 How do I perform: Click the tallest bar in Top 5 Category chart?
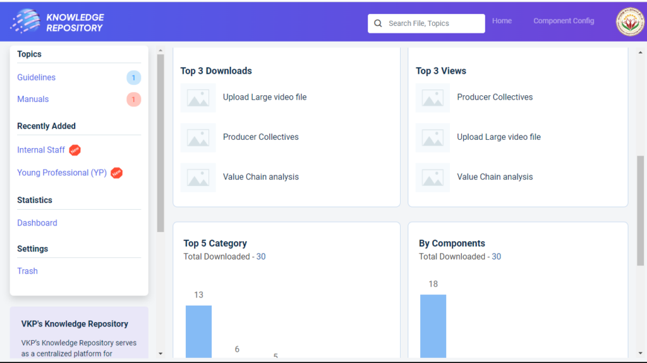(198, 331)
